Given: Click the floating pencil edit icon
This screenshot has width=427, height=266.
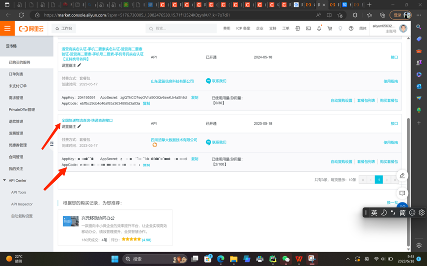Looking at the screenshot, I should pyautogui.click(x=402, y=176).
